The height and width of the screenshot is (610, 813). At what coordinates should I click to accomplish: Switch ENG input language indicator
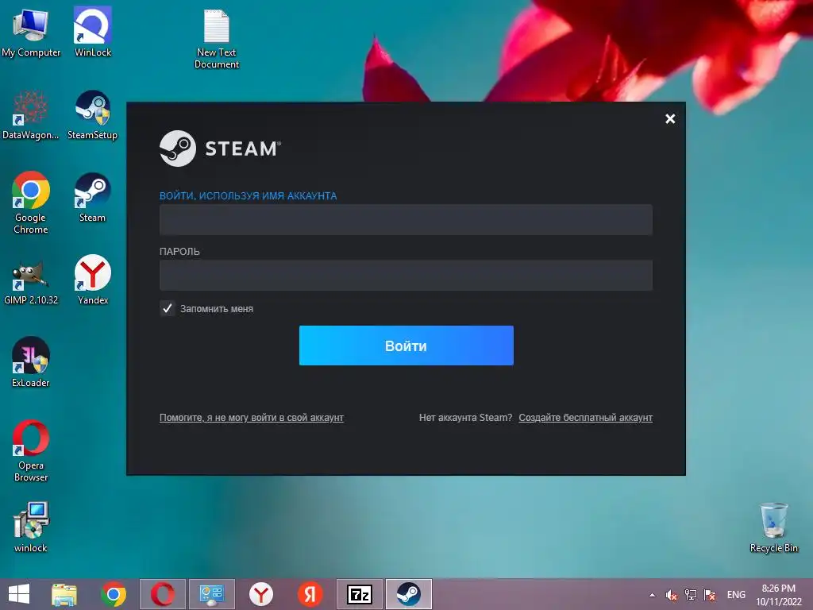pyautogui.click(x=736, y=595)
